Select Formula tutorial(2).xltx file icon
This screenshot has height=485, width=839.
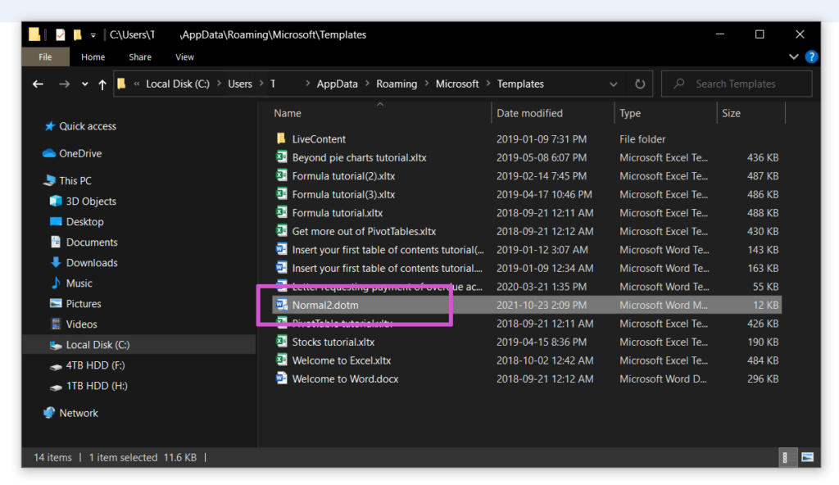point(281,175)
